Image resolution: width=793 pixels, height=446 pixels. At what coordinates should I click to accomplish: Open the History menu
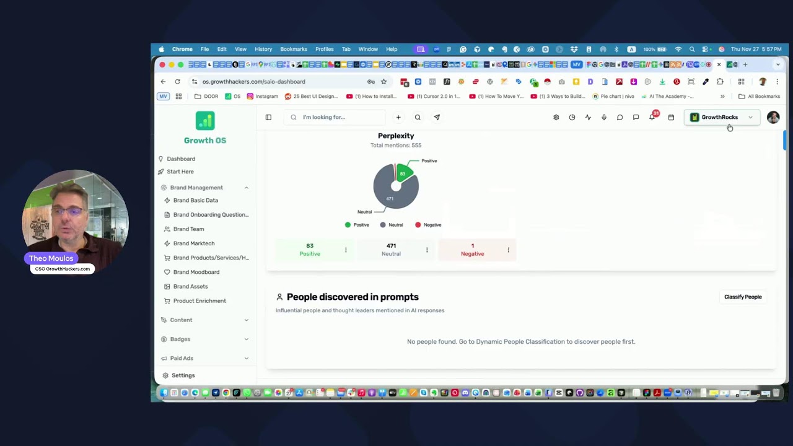tap(263, 49)
